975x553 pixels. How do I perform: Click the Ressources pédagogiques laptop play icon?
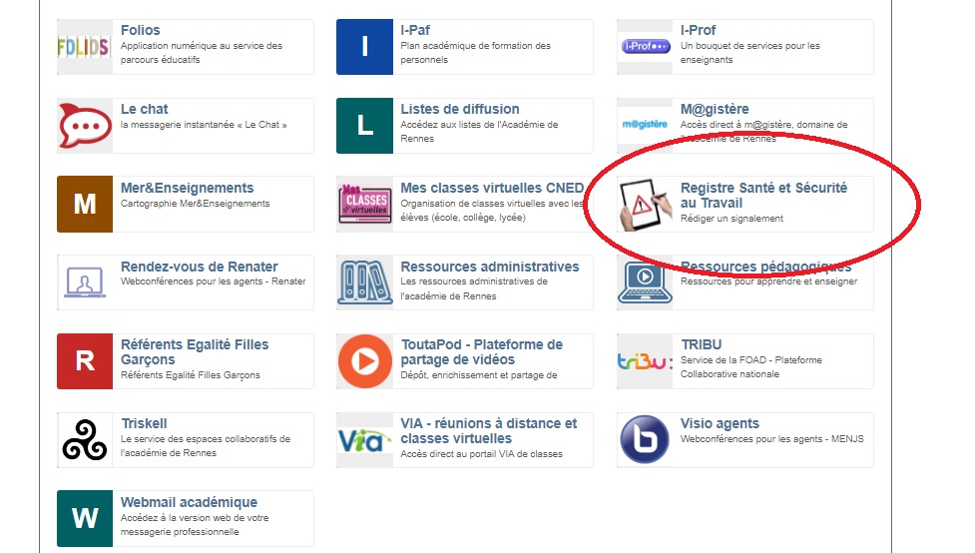tap(645, 282)
